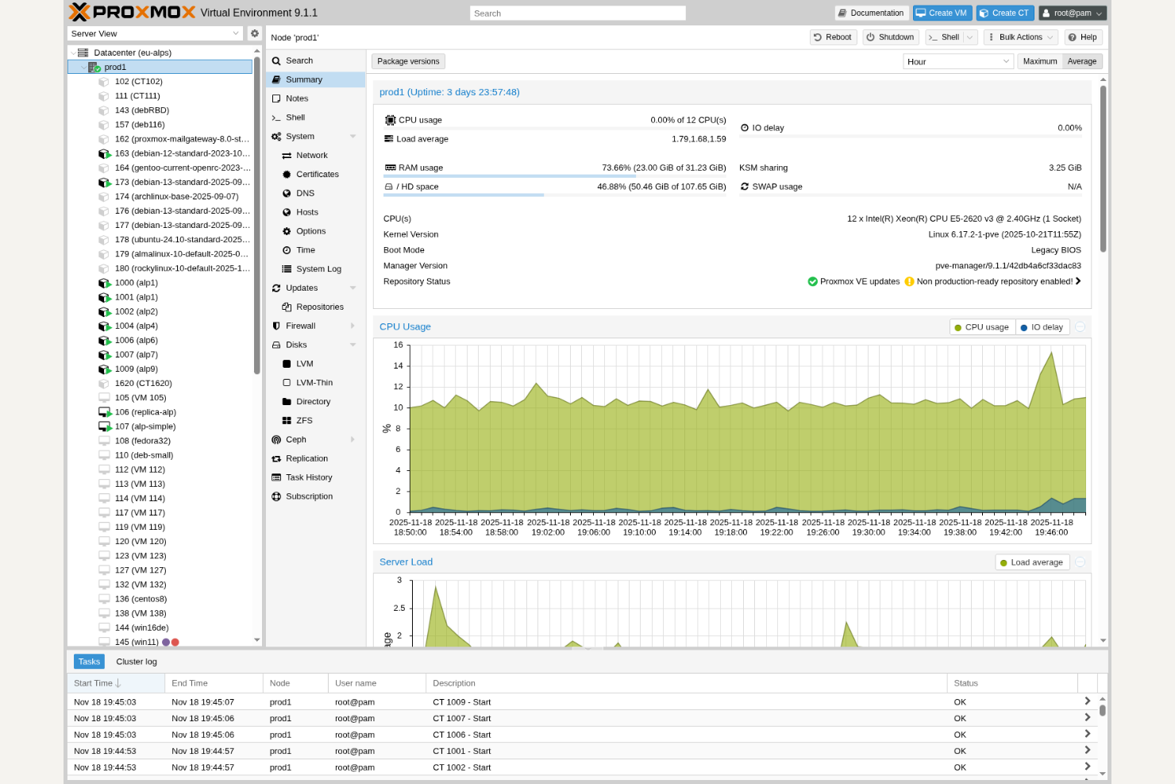Click the Package versions button
The image size is (1175, 784).
408,61
